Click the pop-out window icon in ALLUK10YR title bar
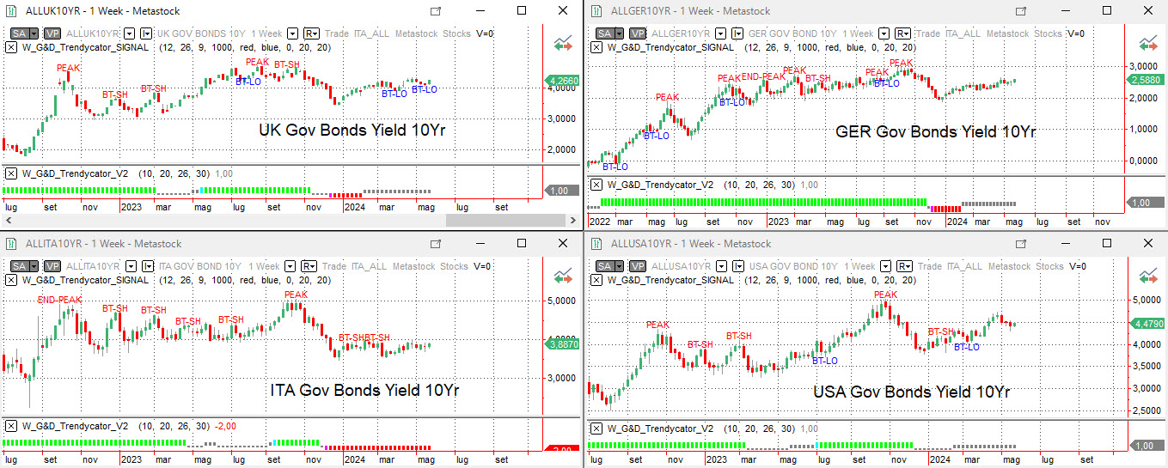The height and width of the screenshot is (468, 1168). click(x=436, y=11)
